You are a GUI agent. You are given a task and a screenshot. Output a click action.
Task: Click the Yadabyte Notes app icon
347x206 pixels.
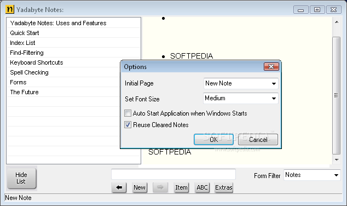tap(9, 9)
